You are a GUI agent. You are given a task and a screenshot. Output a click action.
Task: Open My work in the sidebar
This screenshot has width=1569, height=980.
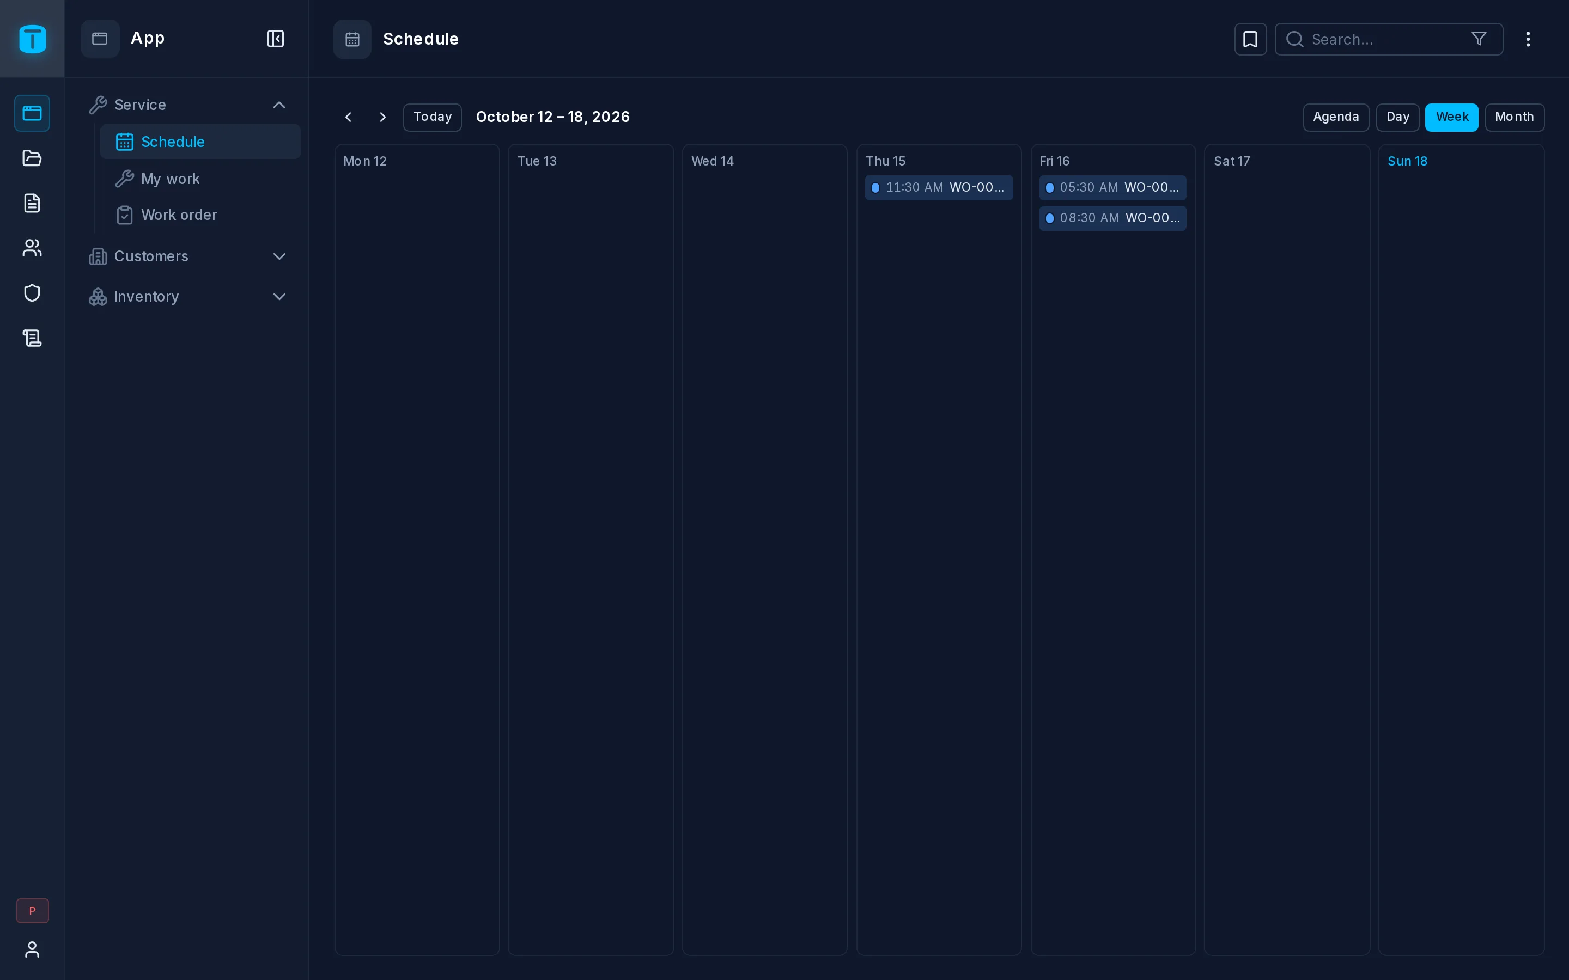pyautogui.click(x=200, y=178)
